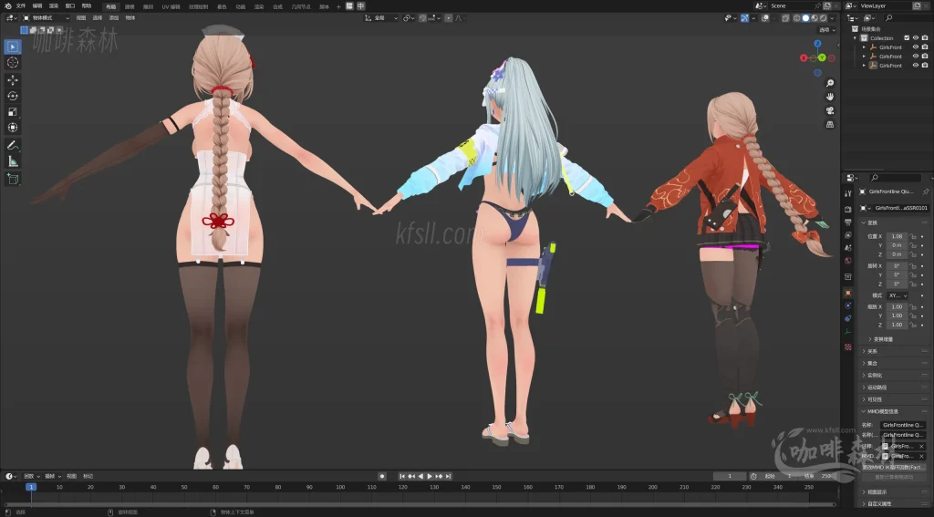
Task: Activate the combined Transform tool
Action: coord(13,128)
